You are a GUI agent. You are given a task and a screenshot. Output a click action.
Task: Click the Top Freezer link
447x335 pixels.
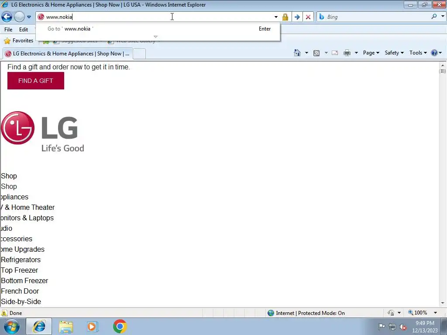click(19, 270)
